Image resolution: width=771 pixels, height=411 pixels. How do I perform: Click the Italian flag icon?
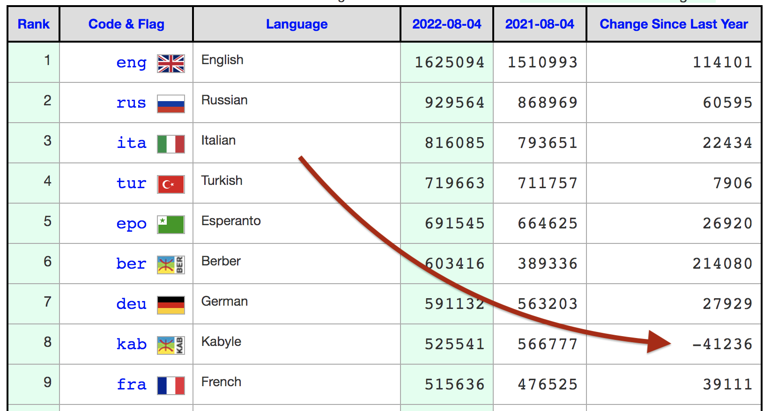click(x=171, y=144)
